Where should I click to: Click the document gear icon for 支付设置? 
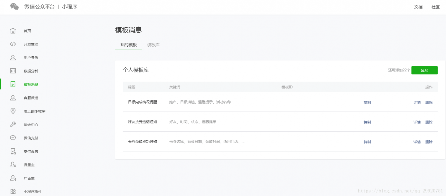pos(13,151)
